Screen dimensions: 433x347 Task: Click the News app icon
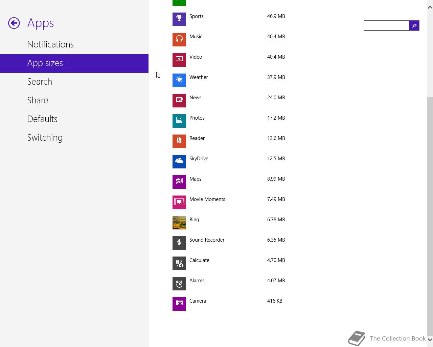[x=179, y=101]
